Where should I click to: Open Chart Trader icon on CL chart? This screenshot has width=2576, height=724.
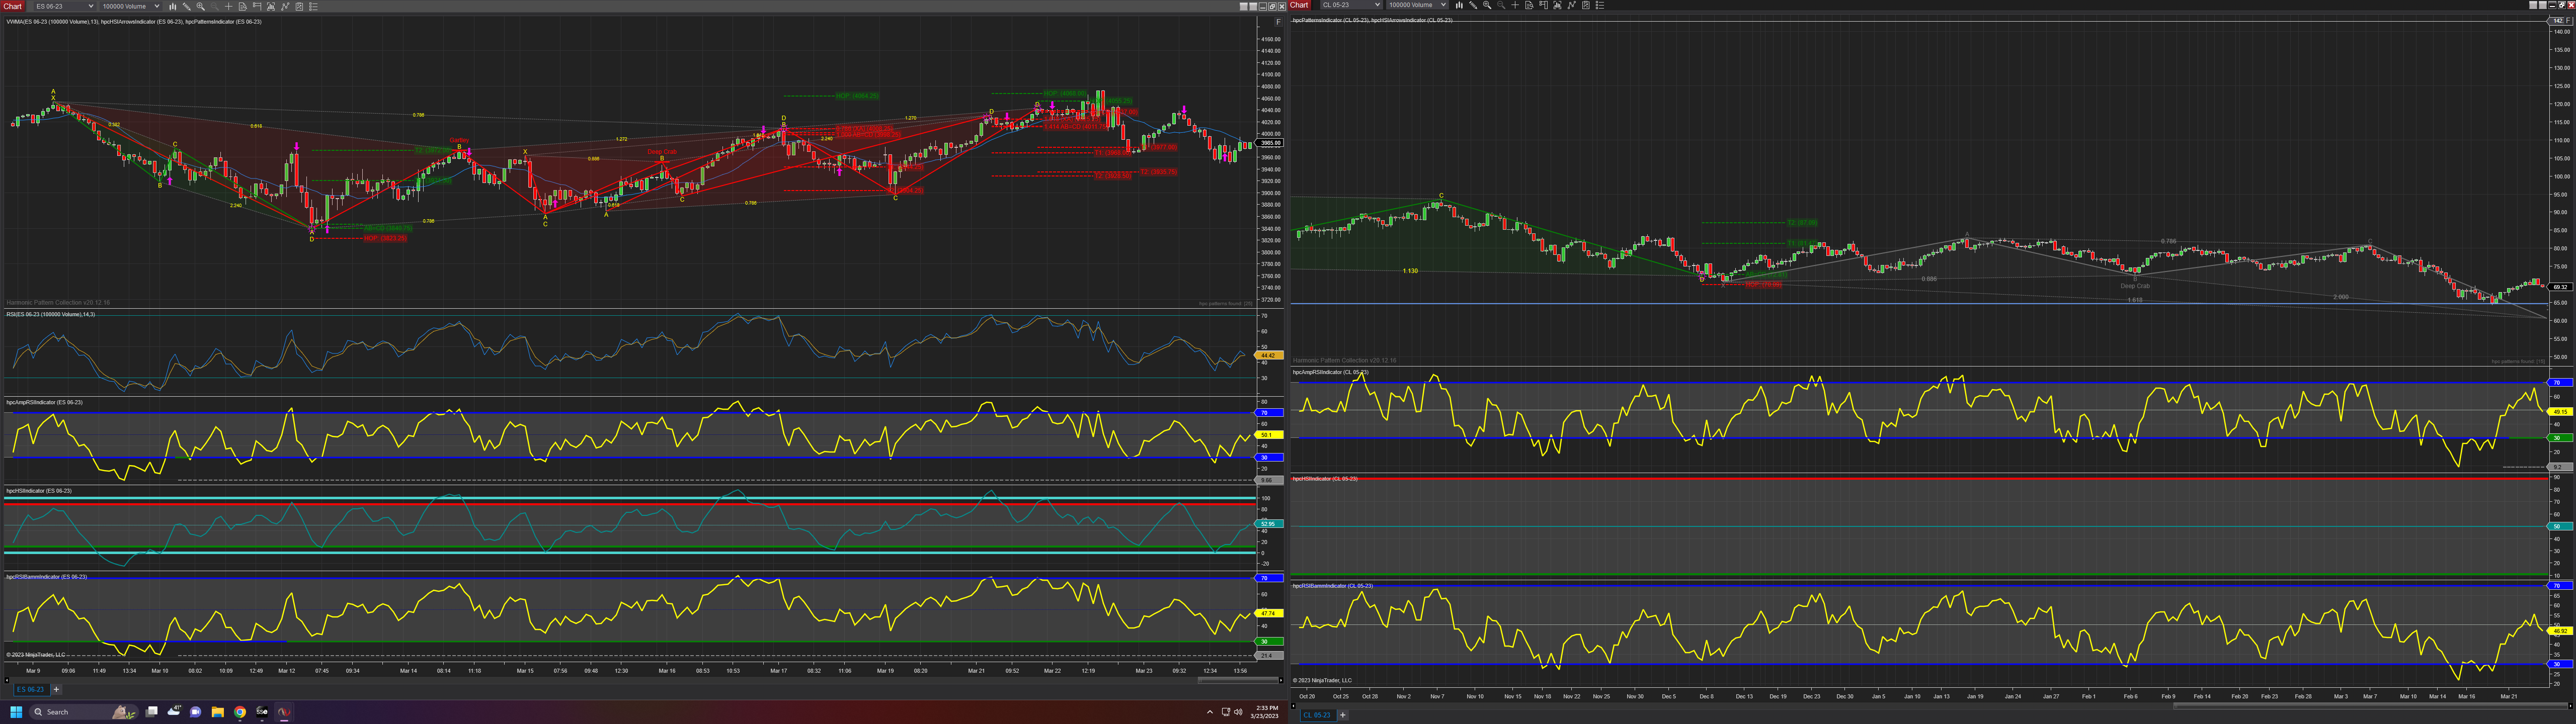pos(1544,5)
